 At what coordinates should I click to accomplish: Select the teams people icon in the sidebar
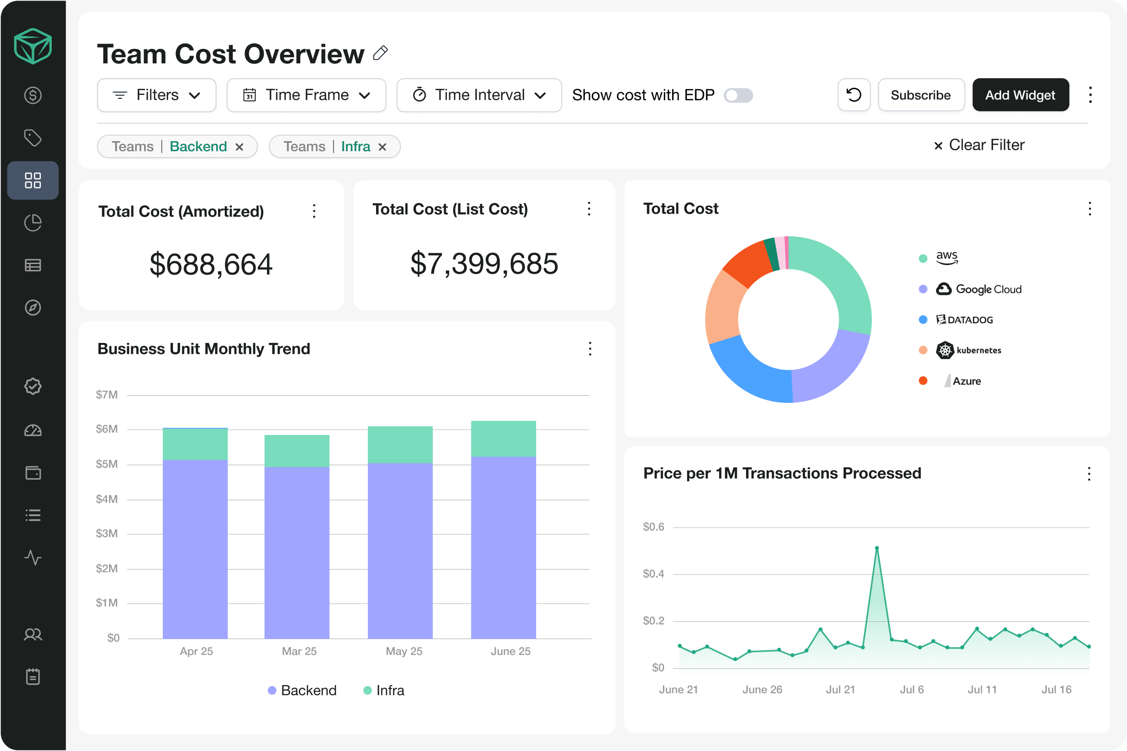(33, 634)
